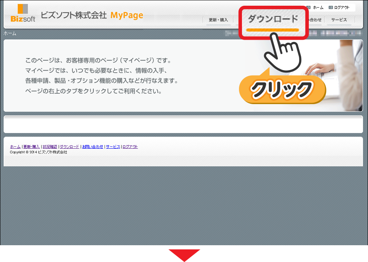Follow the footer ダウンロード link

coord(69,146)
